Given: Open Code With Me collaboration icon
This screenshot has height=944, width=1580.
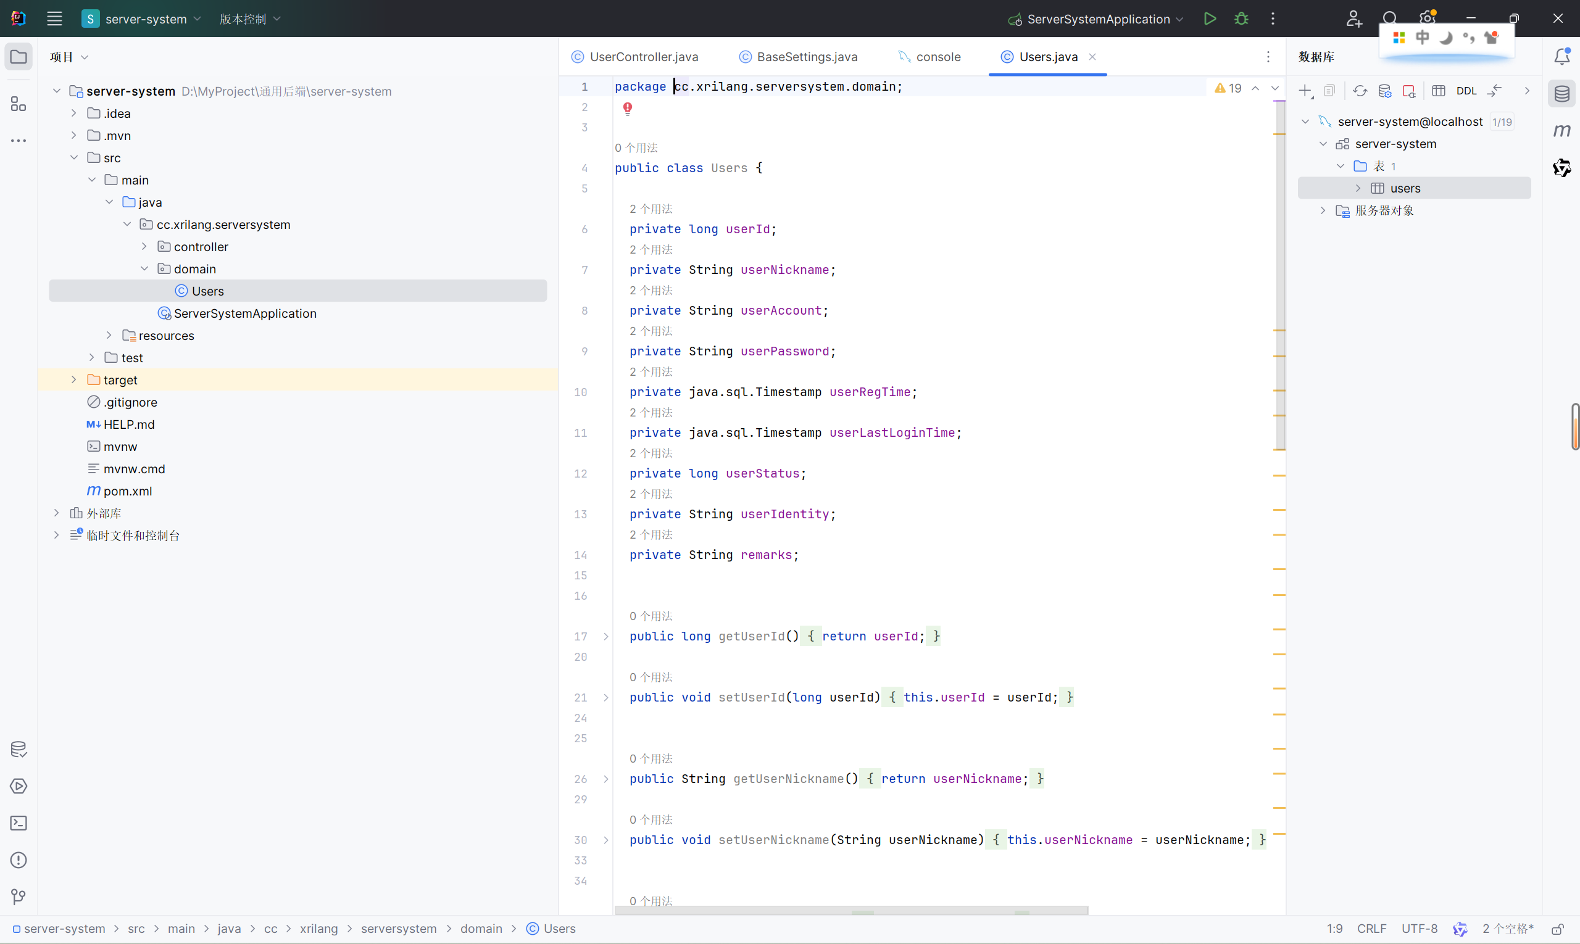Looking at the screenshot, I should (1353, 19).
